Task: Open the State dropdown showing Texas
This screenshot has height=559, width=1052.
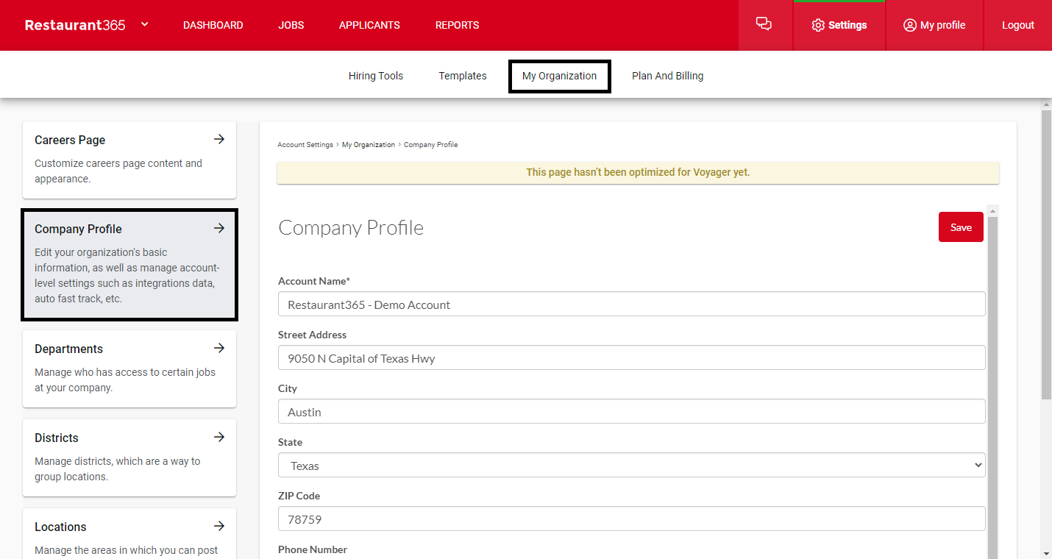Action: (x=631, y=466)
